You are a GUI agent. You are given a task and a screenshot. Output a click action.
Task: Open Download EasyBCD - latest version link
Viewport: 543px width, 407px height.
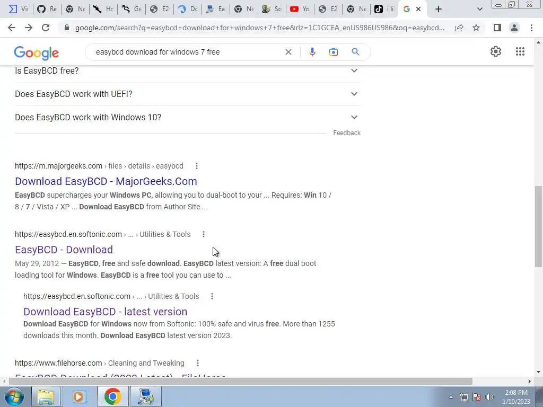coord(106,312)
